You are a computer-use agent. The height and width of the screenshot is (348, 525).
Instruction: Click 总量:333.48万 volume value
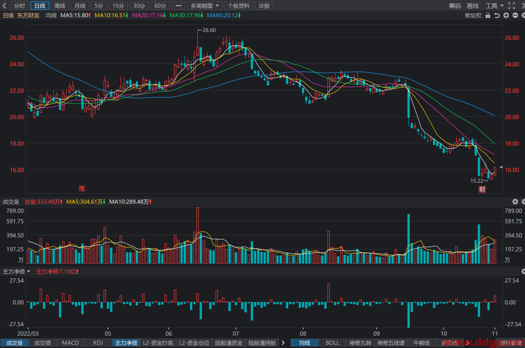[x=44, y=202]
